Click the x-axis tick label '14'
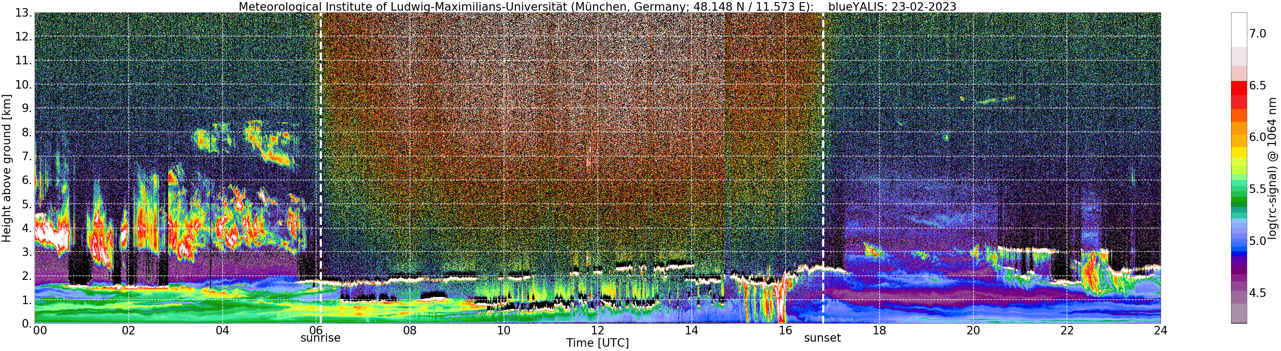 coord(691,331)
